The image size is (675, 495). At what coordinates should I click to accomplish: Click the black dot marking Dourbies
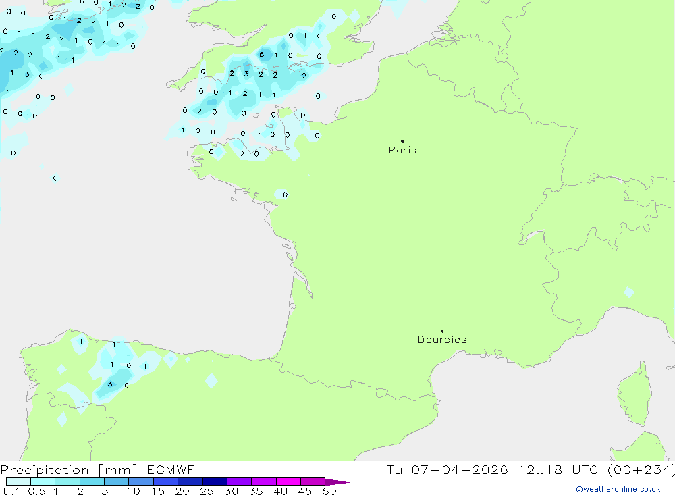[442, 331]
